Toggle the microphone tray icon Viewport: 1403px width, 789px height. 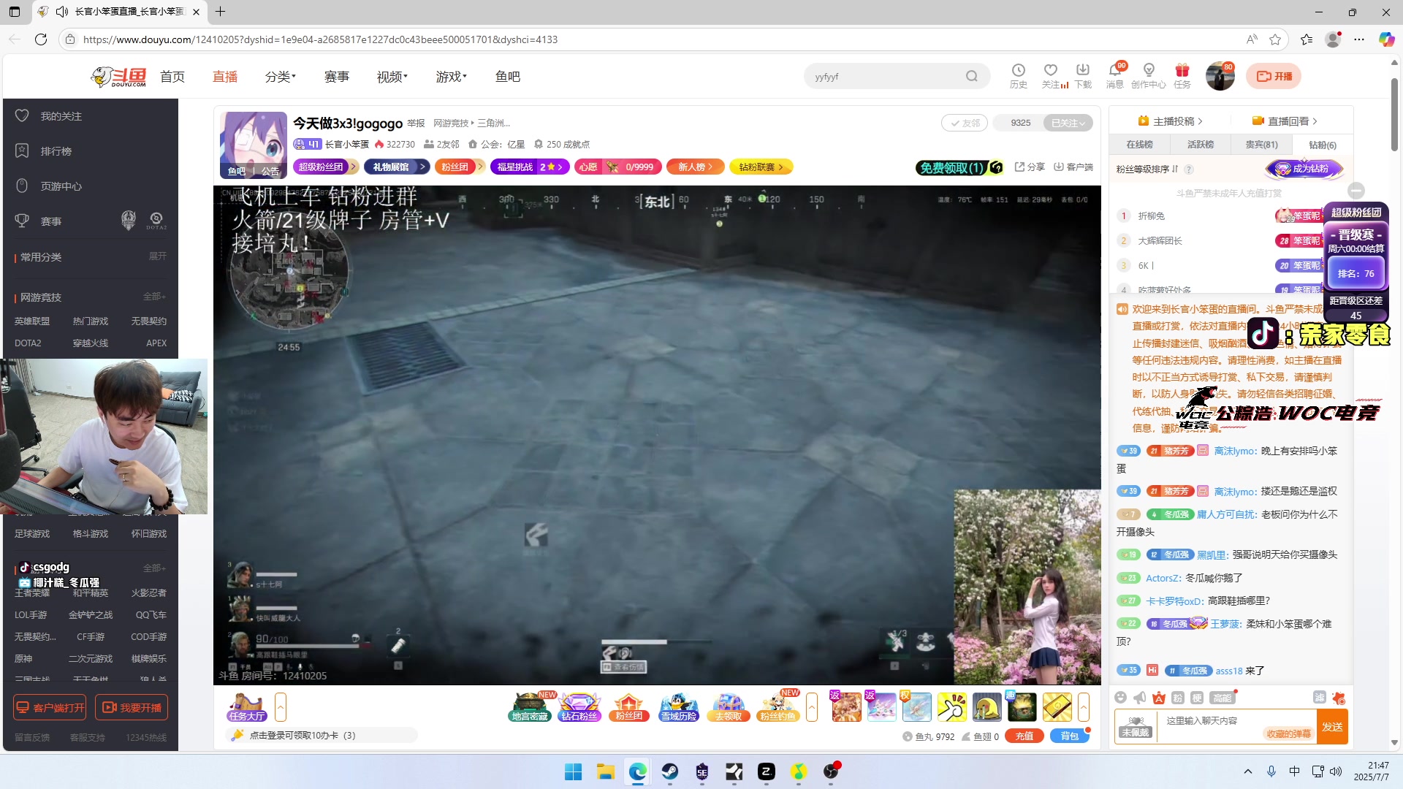pos(1271,771)
